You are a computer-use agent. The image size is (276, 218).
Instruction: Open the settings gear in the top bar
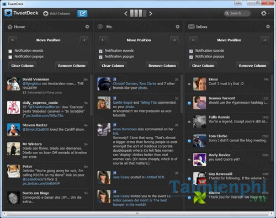click(x=264, y=13)
